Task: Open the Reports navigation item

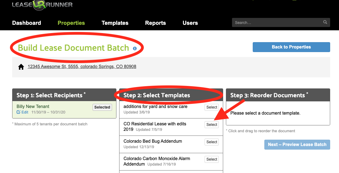Action: 155,23
